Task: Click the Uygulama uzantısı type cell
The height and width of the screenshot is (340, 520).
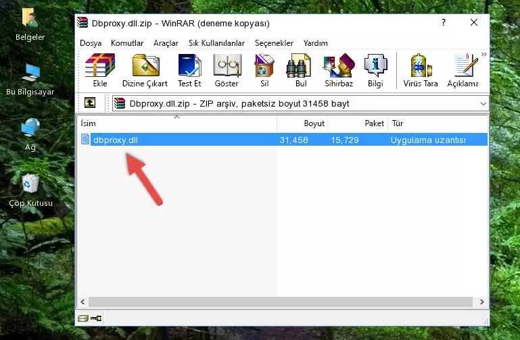Action: coord(428,140)
